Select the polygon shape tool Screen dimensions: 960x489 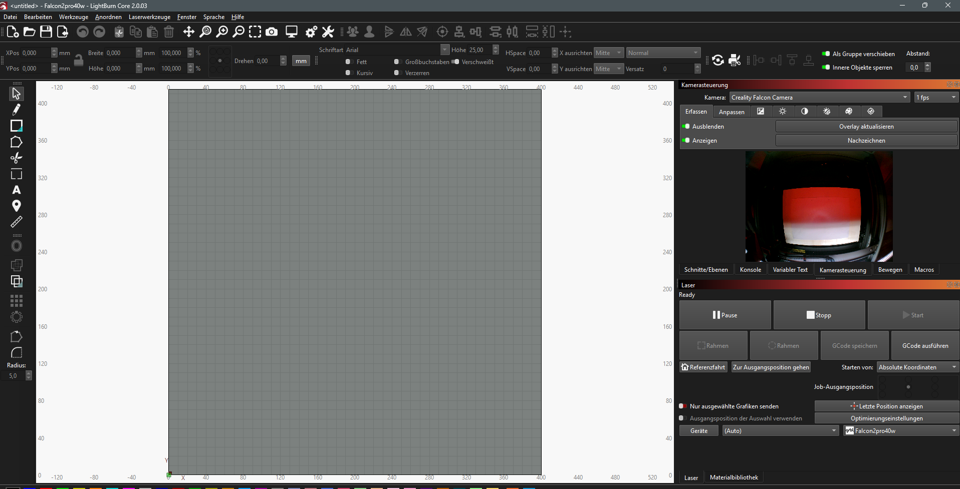pos(17,142)
